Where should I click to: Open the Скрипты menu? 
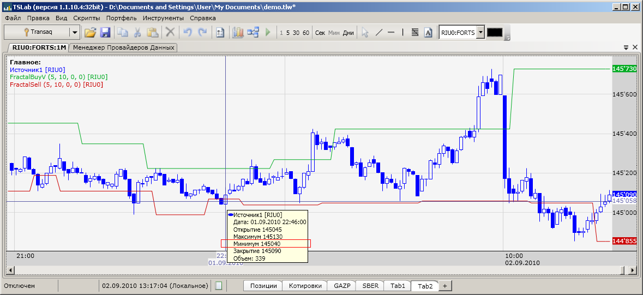[x=86, y=18]
